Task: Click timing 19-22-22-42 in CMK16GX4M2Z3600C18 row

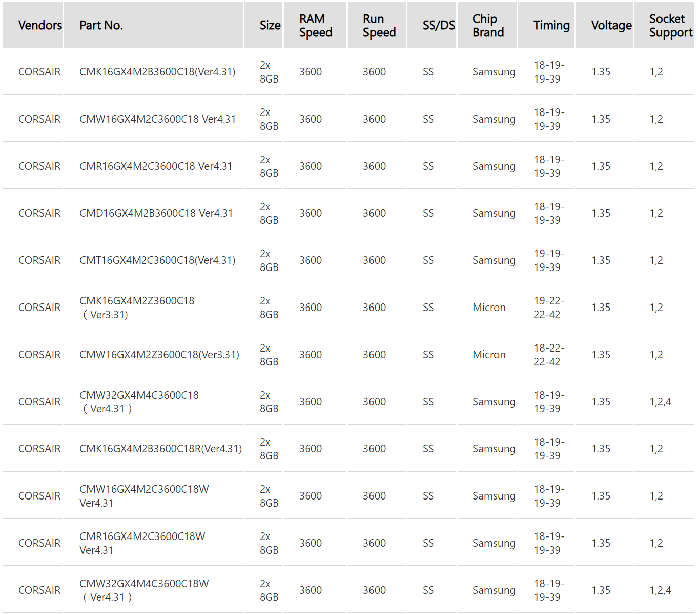Action: pyautogui.click(x=549, y=308)
